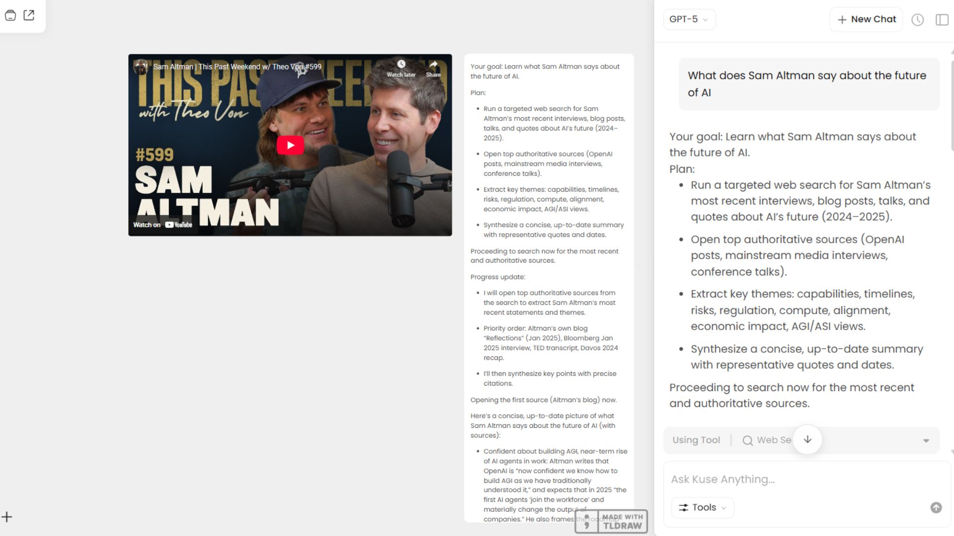The image size is (954, 536).
Task: Start a New Chat
Action: [866, 19]
